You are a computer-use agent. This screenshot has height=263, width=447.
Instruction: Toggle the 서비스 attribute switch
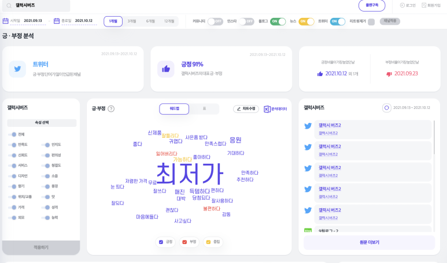12,166
